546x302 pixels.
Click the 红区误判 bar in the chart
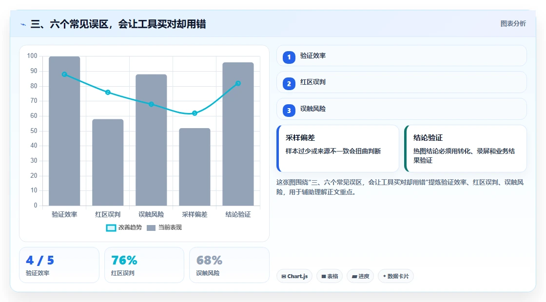108,162
